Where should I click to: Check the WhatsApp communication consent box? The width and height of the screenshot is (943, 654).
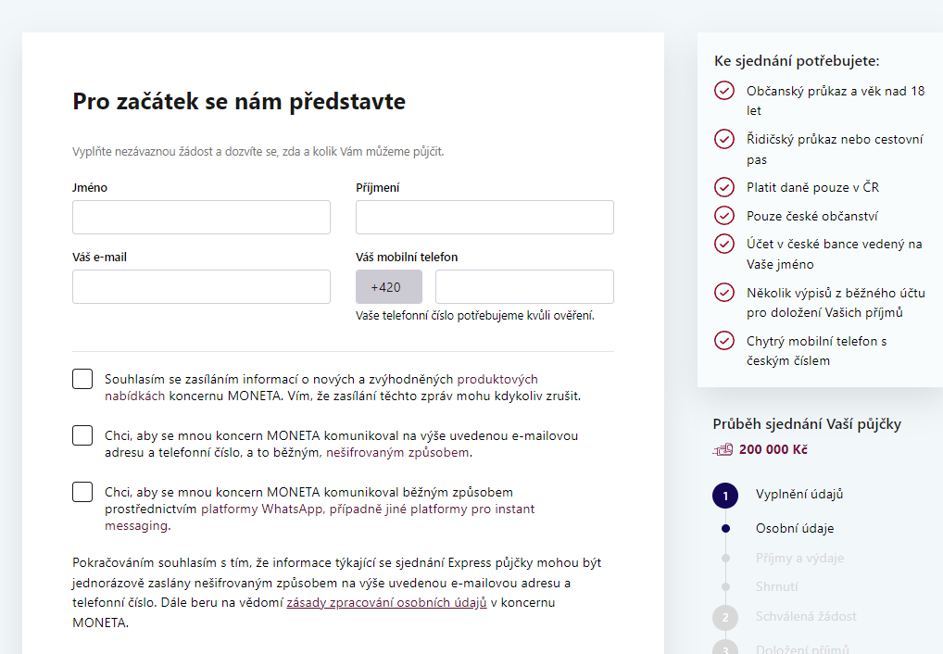(x=82, y=492)
